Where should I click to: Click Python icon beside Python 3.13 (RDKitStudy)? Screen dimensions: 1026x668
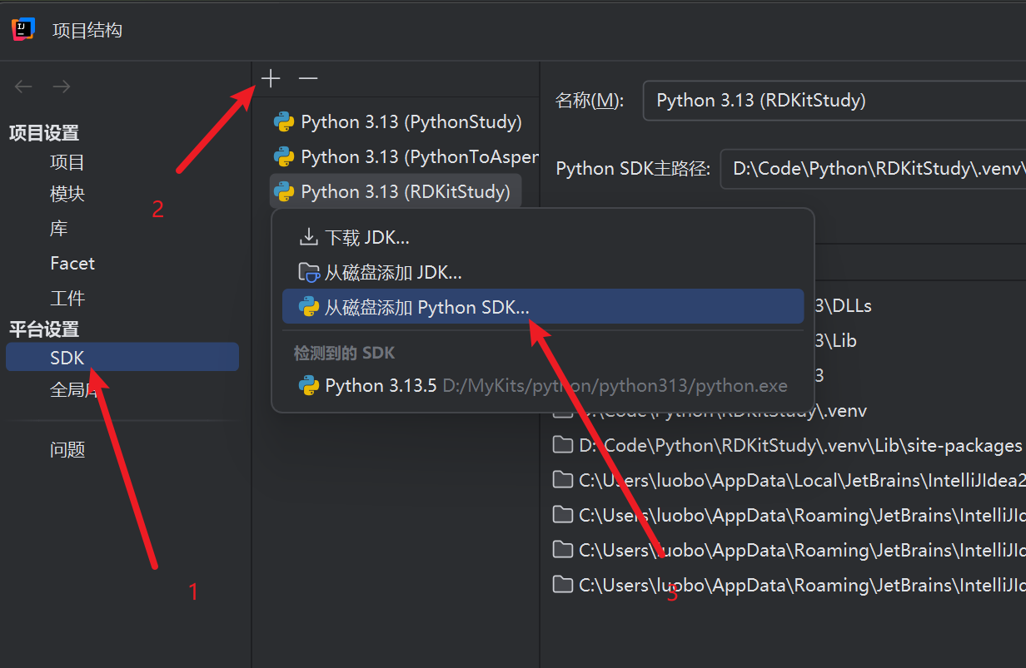(x=284, y=191)
